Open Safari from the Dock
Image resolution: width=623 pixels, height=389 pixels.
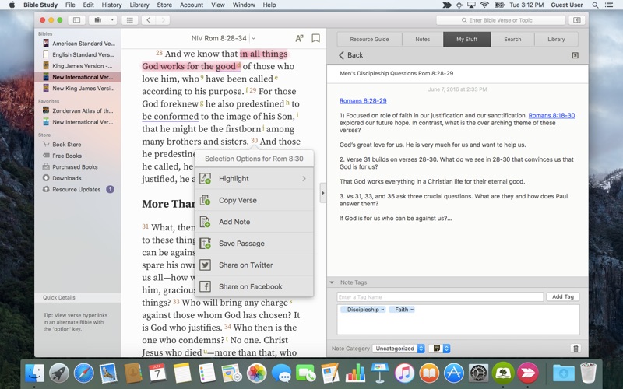point(84,373)
